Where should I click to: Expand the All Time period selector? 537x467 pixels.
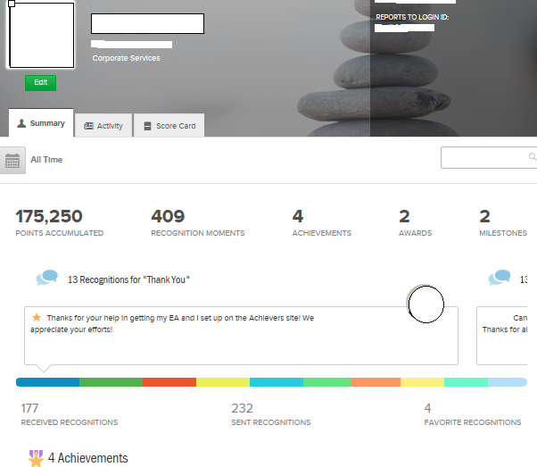point(46,160)
